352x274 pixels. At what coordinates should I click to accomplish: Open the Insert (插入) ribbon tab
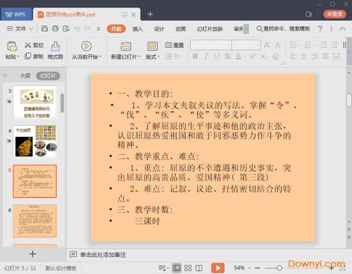[137, 29]
